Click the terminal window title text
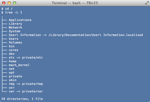 (x=75, y=3)
